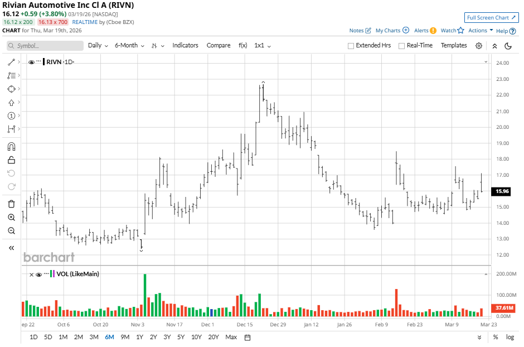Choose the shapes drawing tool
This screenshot has width=524, height=347.
click(x=11, y=89)
